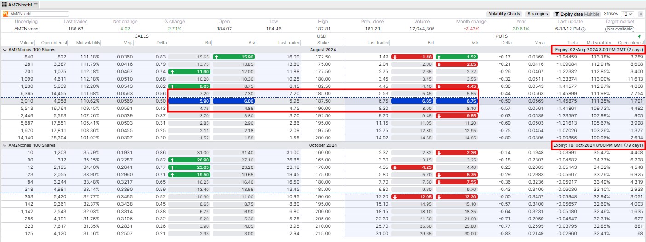Open the three-dot more options menu

click(x=640, y=14)
